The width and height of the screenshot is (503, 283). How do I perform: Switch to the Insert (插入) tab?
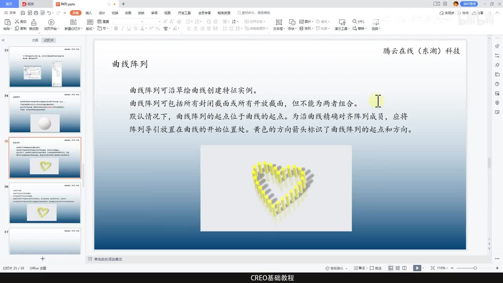tap(89, 13)
